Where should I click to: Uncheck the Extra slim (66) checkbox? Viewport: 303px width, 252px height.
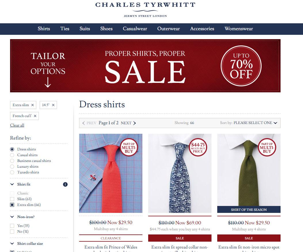coord(12,205)
